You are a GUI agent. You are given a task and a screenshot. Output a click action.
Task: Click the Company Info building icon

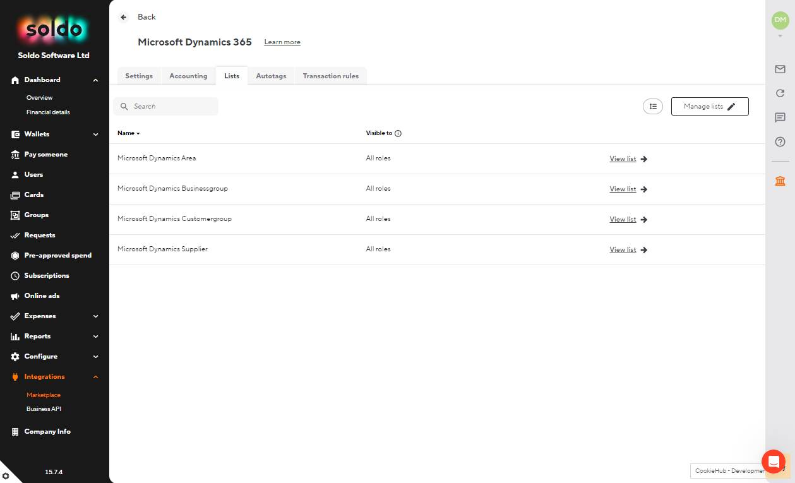(x=15, y=432)
